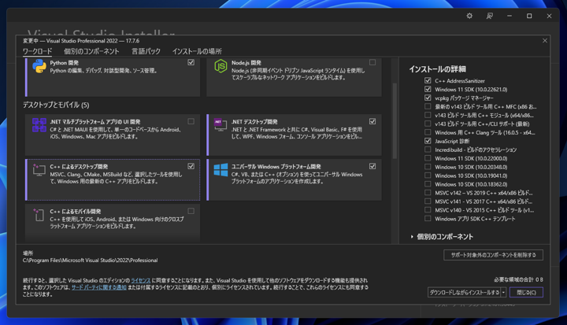The height and width of the screenshot is (325, 567).
Task: Expand the 個別のコンポーネント section
Action: [412, 237]
